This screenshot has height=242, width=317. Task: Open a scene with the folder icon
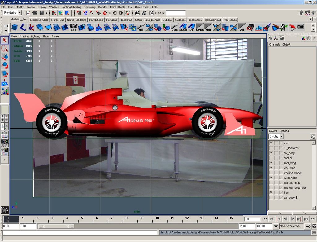[35, 13]
